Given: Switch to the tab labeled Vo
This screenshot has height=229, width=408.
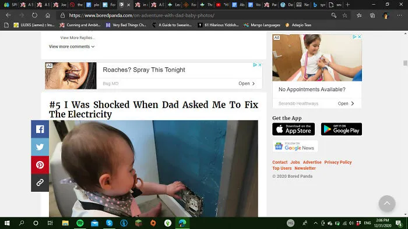Looking at the screenshot, I should point(255,5).
